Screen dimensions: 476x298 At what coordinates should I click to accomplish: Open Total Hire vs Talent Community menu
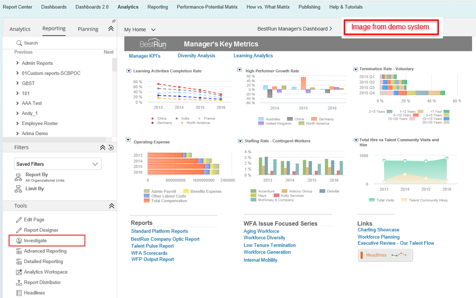coord(356,140)
